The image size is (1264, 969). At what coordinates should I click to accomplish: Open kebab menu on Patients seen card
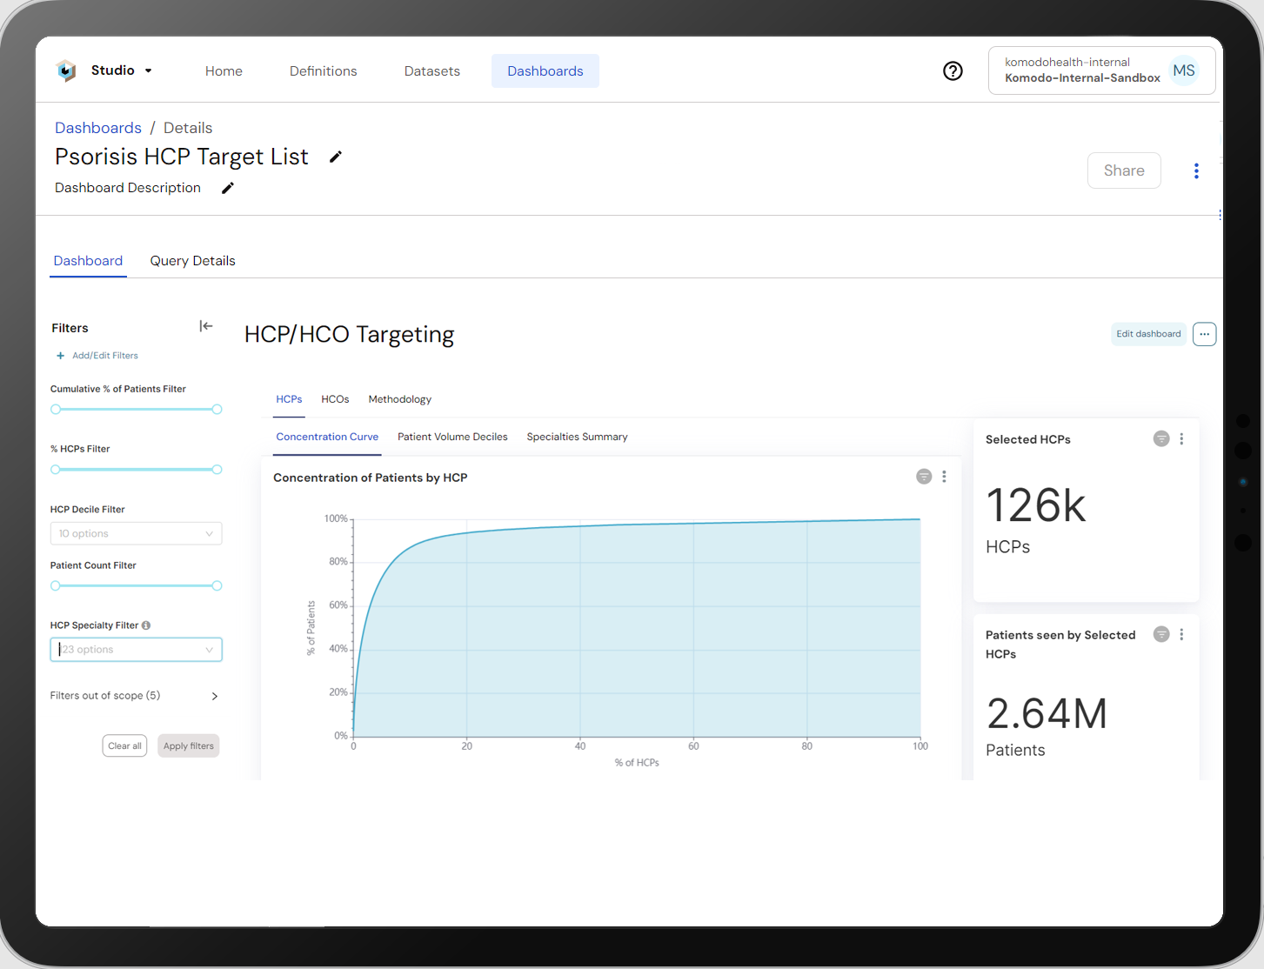tap(1181, 634)
